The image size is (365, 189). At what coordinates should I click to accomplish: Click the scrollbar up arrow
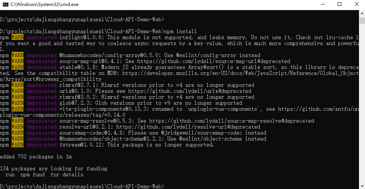(x=362, y=13)
